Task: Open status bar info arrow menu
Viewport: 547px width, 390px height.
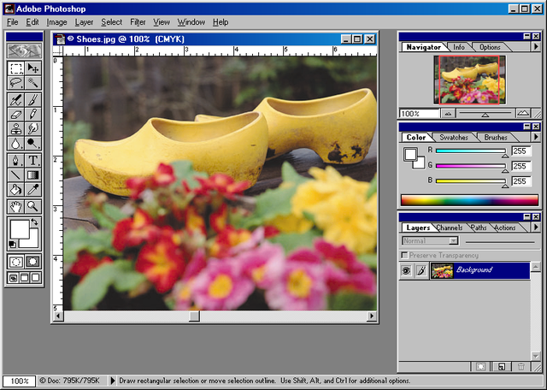Action: click(112, 381)
